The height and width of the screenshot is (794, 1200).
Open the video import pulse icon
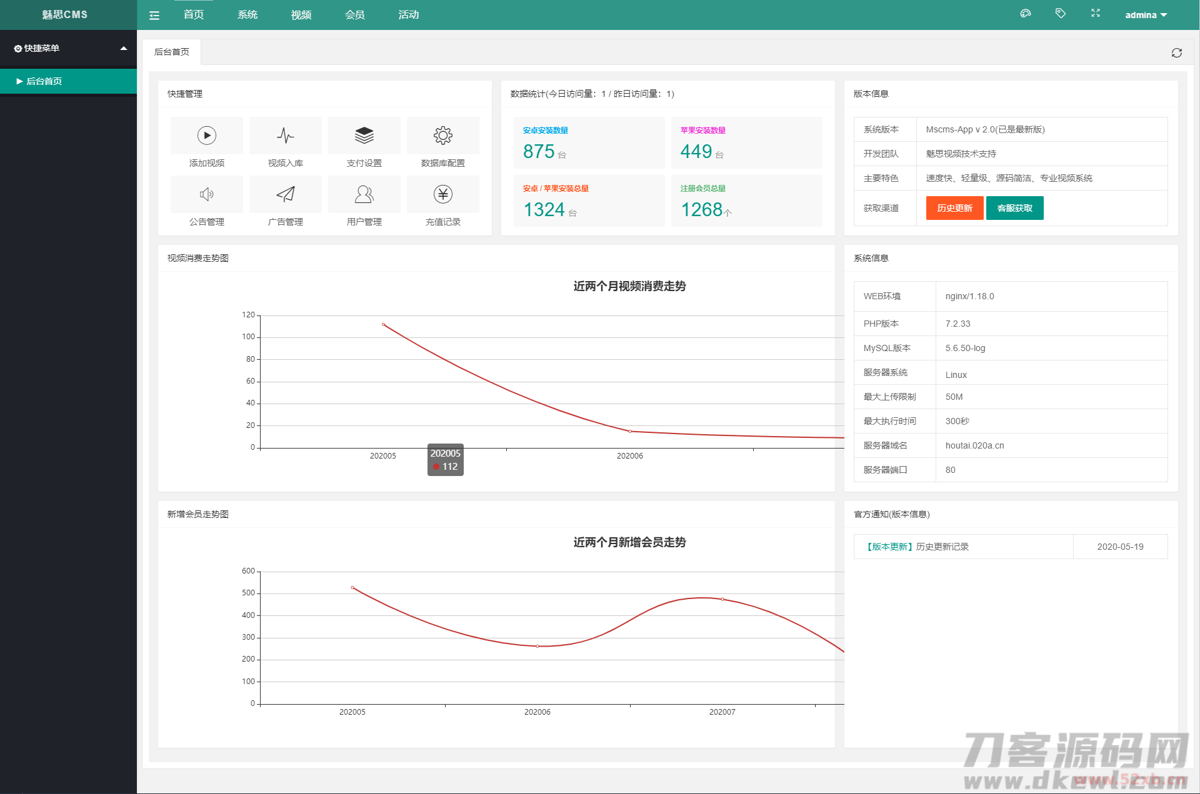point(286,136)
